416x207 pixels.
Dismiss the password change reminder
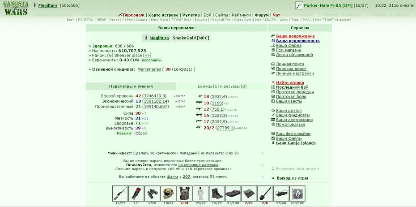(x=263, y=165)
